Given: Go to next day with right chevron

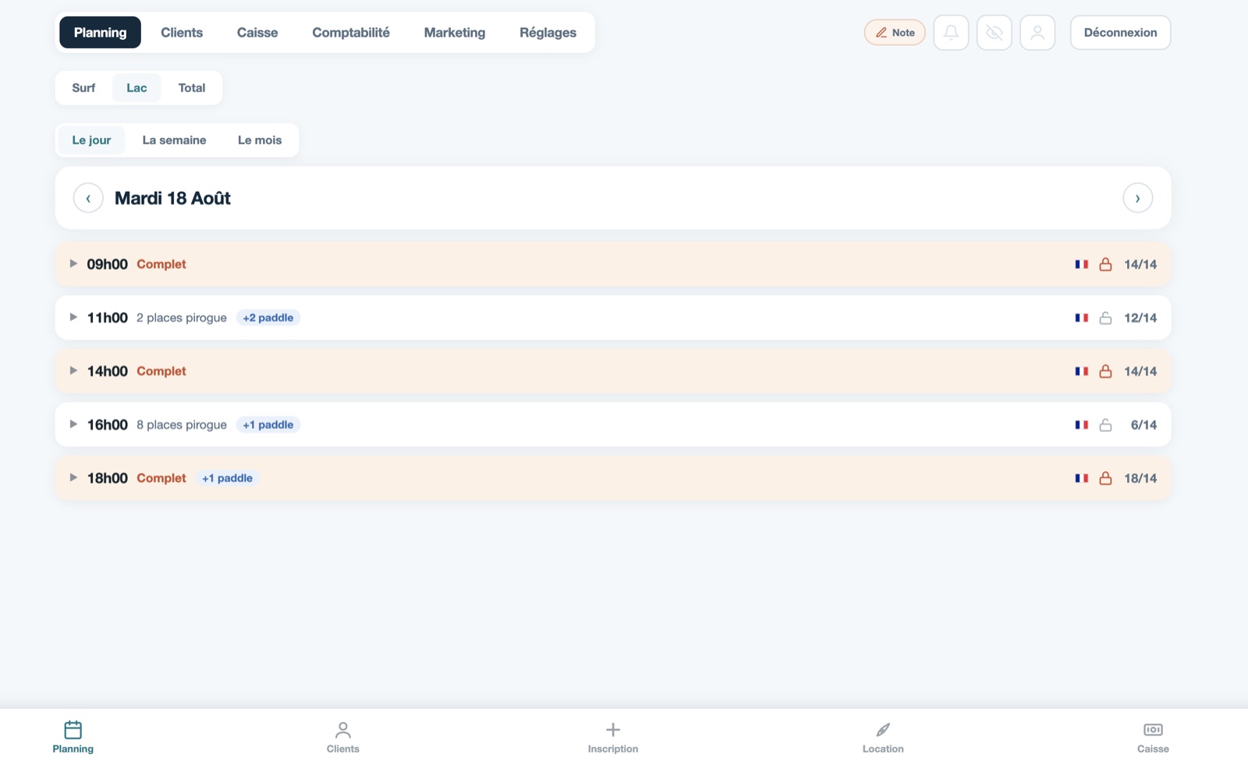Looking at the screenshot, I should [1137, 198].
